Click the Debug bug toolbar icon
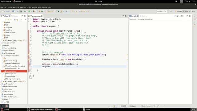The width and height of the screenshot is (197, 111). pyautogui.click(x=25, y=11)
